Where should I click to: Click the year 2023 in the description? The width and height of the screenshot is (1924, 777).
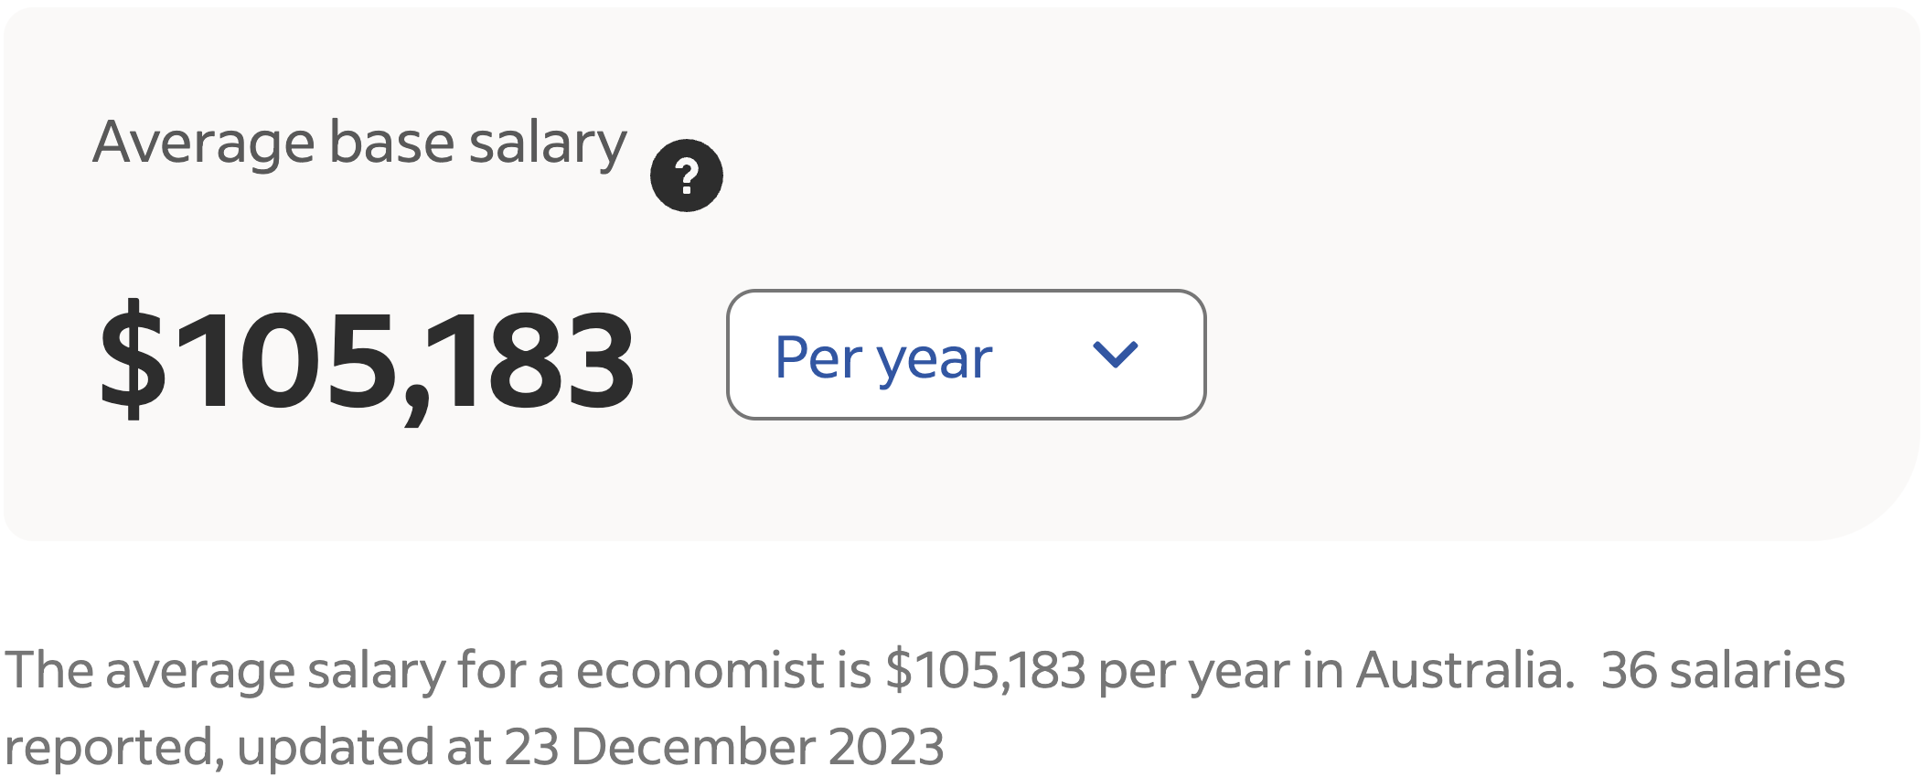[885, 747]
